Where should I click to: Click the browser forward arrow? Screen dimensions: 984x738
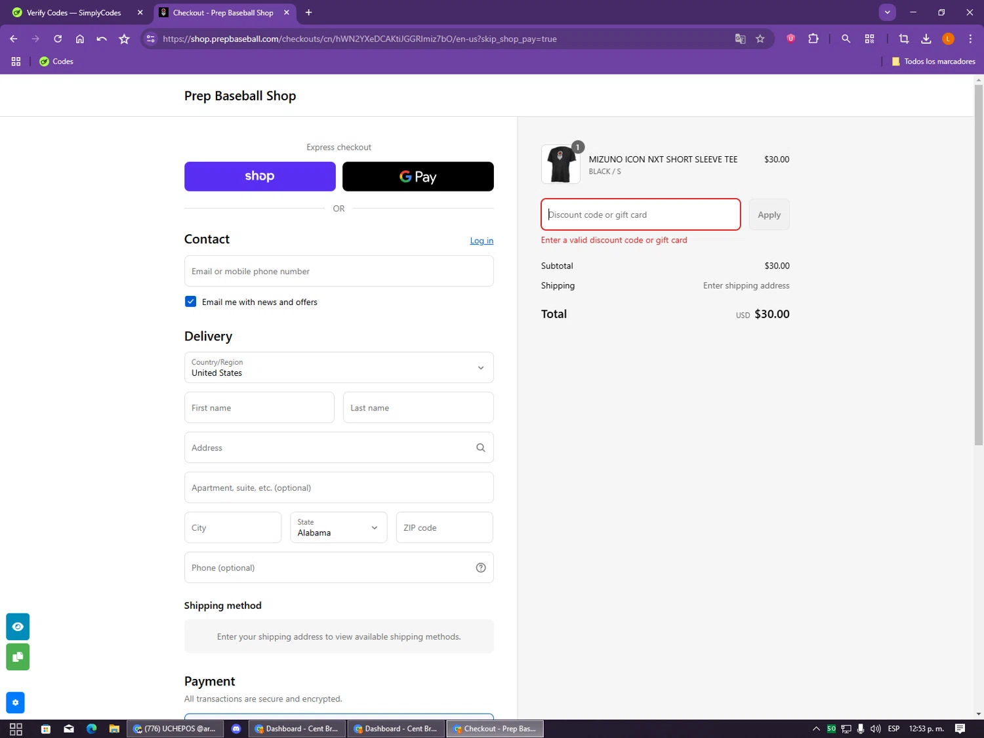pyautogui.click(x=35, y=39)
